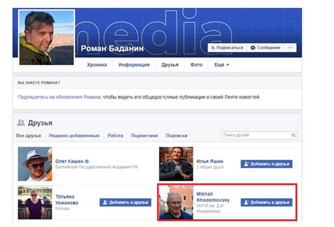The image size is (334, 227).
Task: Go to the Фото tab
Action: tap(196, 65)
